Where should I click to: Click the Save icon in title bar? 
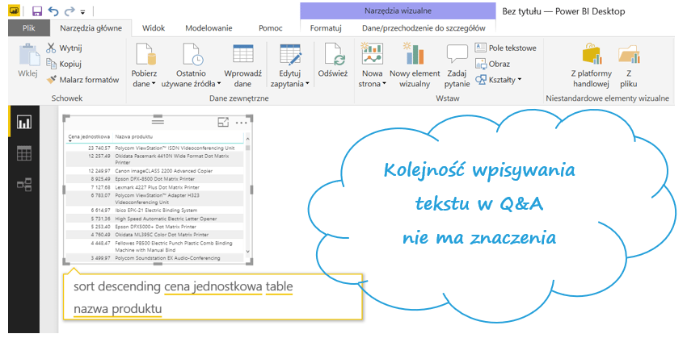(x=37, y=11)
